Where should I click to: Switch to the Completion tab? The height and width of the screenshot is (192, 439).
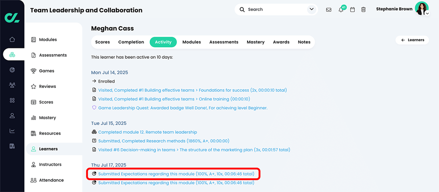pyautogui.click(x=131, y=42)
